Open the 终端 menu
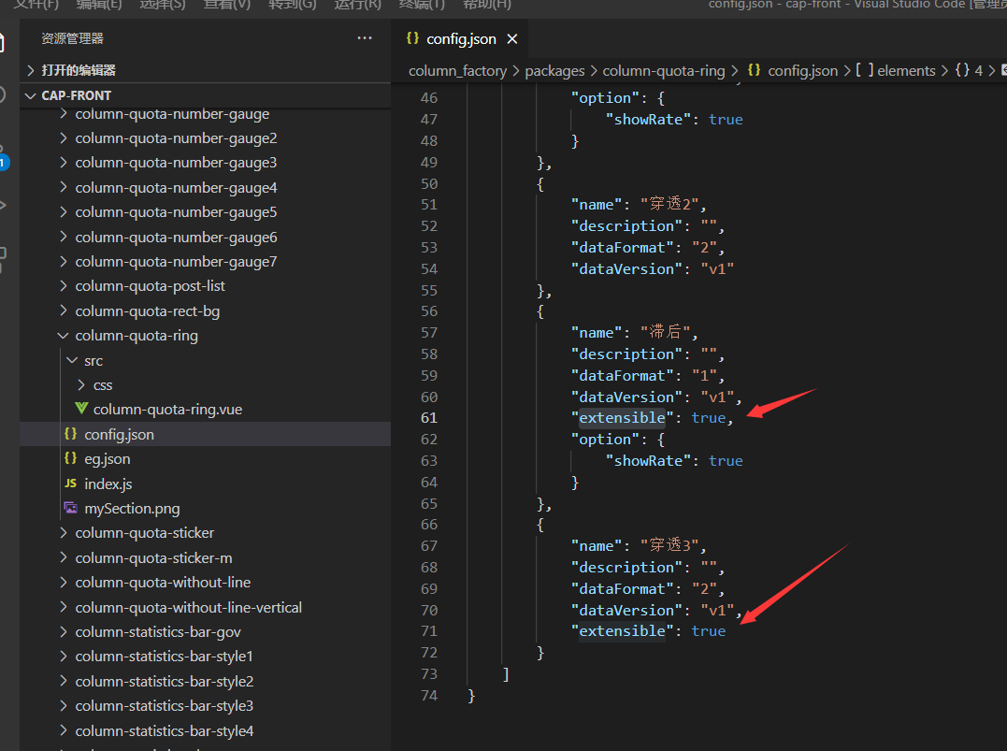Image resolution: width=1007 pixels, height=751 pixels. coord(422,4)
